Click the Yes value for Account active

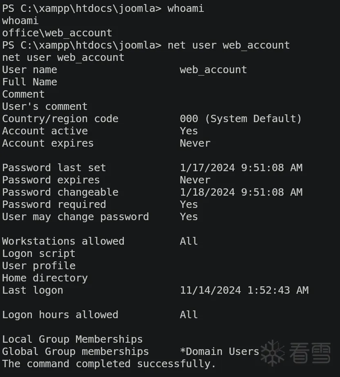pyautogui.click(x=189, y=131)
